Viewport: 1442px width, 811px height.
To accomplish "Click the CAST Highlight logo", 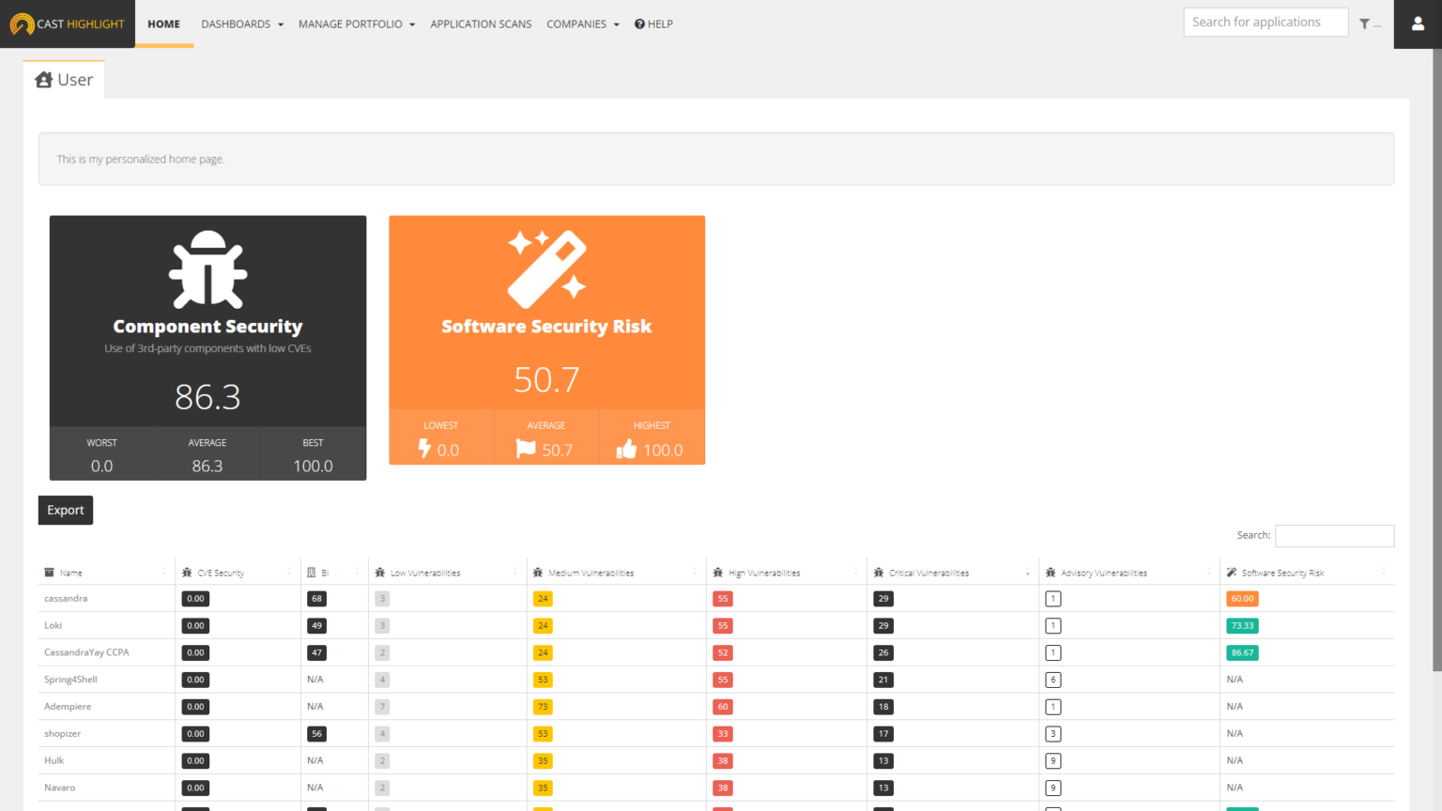I will click(68, 23).
